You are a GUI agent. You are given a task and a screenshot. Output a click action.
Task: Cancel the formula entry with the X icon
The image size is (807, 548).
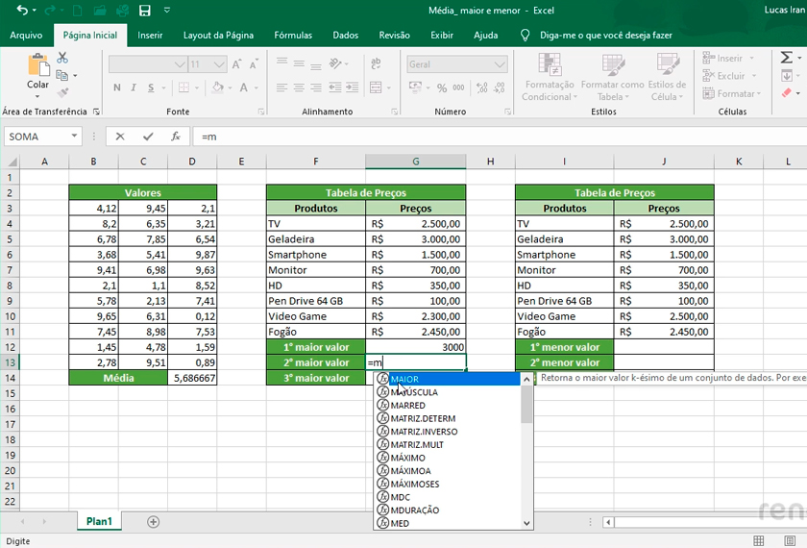(120, 137)
